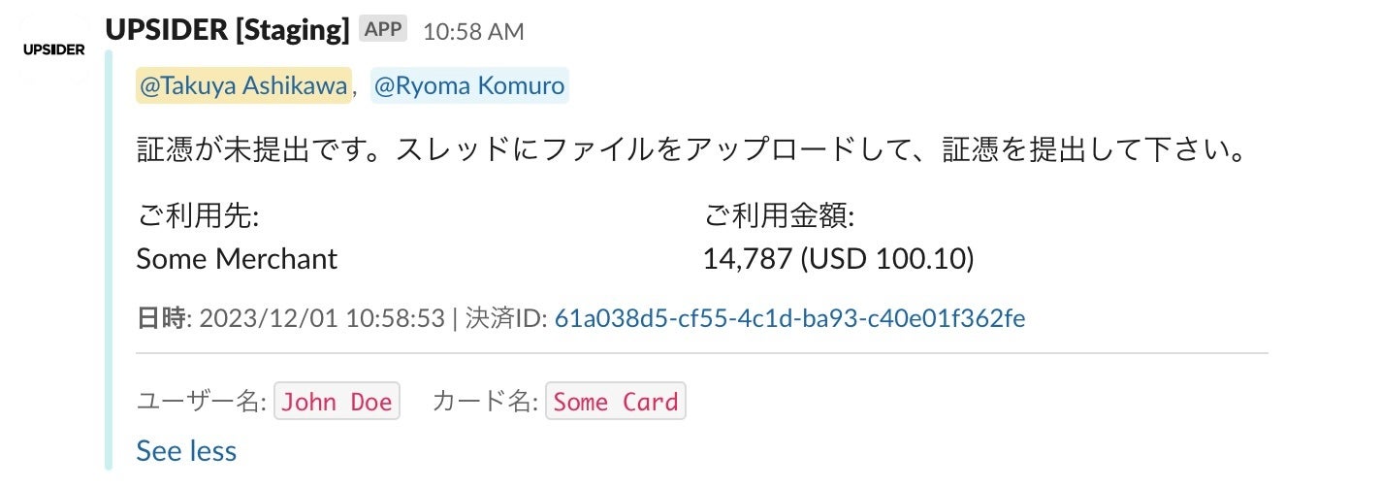The width and height of the screenshot is (1381, 488).
Task: Click the ご利用金額 field label
Action: [779, 216]
